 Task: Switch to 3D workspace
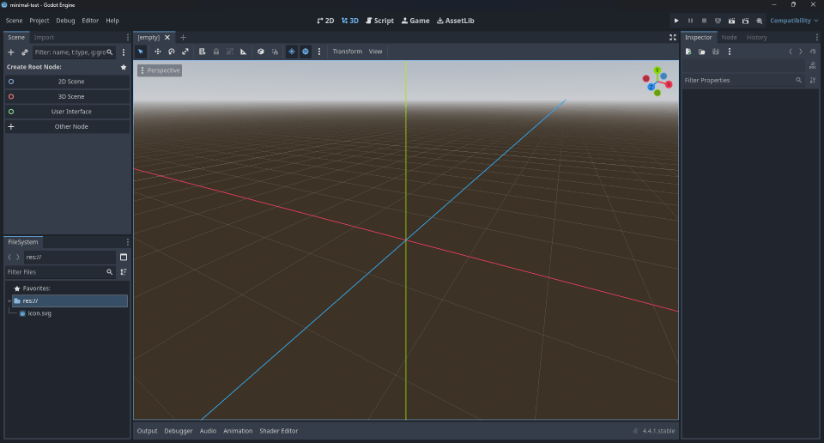tap(350, 21)
